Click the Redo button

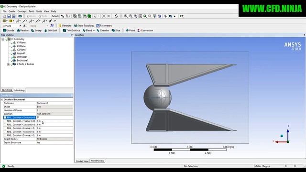coord(43,16)
